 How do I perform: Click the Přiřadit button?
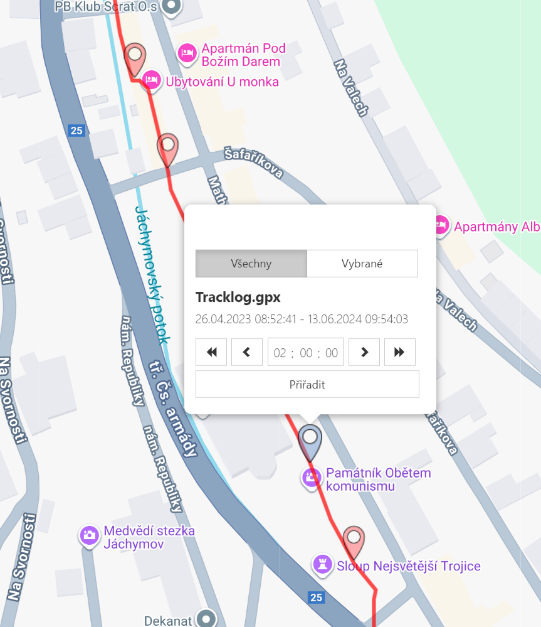coord(307,384)
